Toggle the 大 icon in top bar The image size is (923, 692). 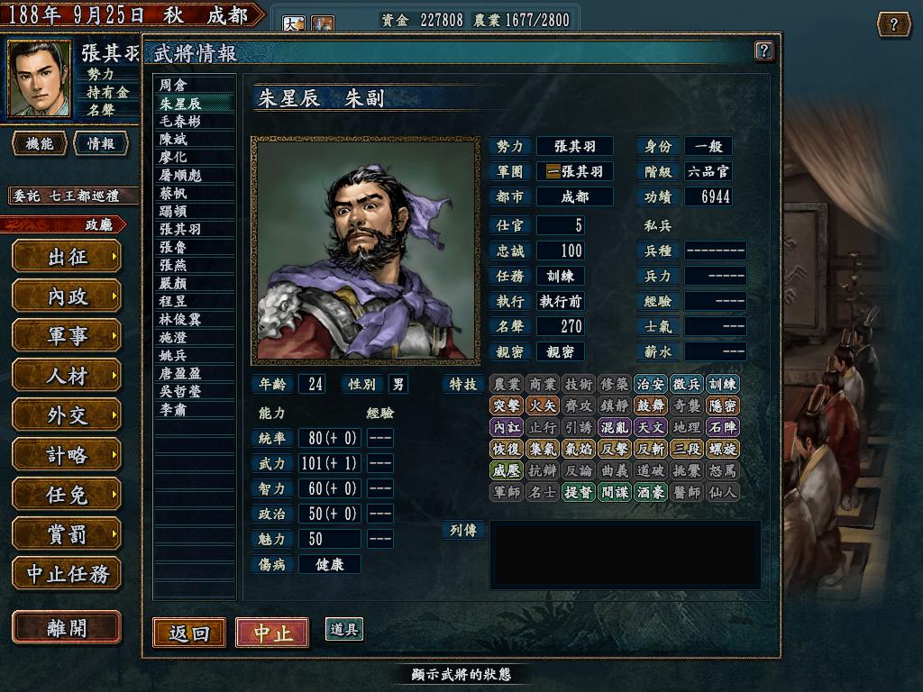click(293, 23)
